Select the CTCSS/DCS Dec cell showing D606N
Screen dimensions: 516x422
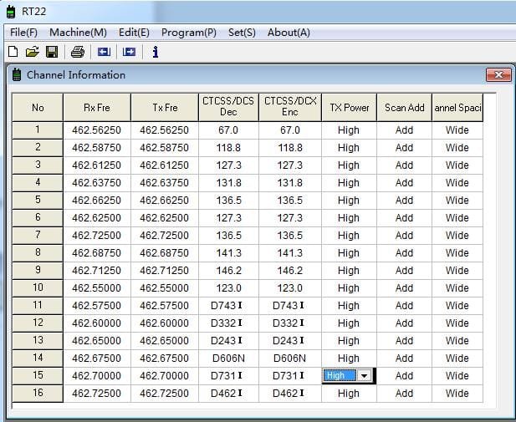tap(228, 358)
